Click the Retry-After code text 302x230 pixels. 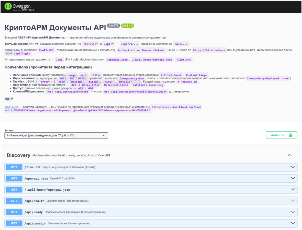point(91,85)
